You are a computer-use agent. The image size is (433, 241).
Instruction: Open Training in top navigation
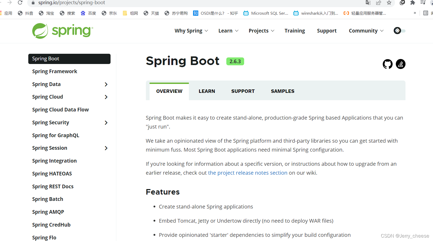295,31
